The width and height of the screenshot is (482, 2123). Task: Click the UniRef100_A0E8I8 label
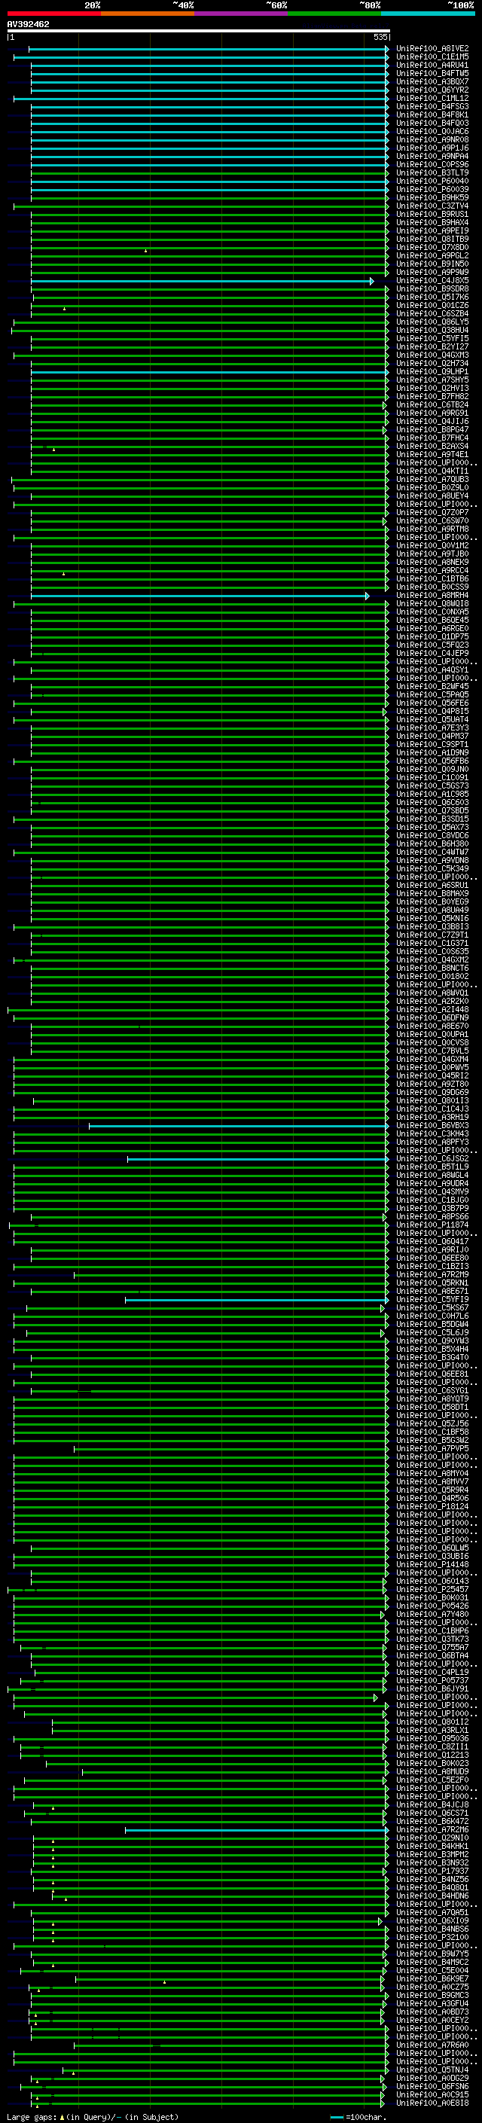(432, 2103)
